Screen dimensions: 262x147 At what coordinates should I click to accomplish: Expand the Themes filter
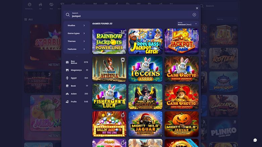tap(77, 41)
